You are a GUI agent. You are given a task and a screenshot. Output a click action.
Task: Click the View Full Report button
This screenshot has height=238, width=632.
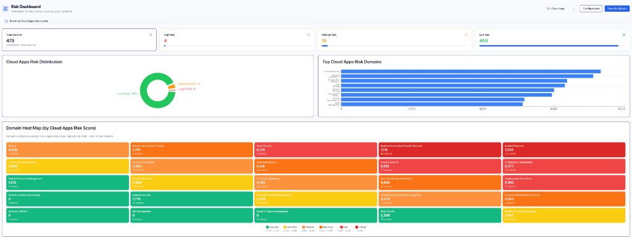[617, 9]
